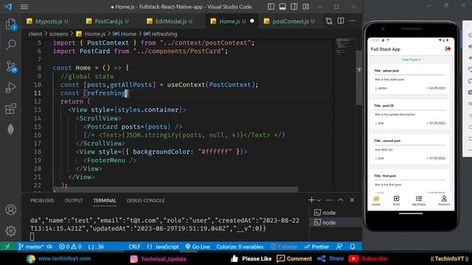Switch to EditModal.js tab
The width and height of the screenshot is (472, 265).
(x=170, y=21)
